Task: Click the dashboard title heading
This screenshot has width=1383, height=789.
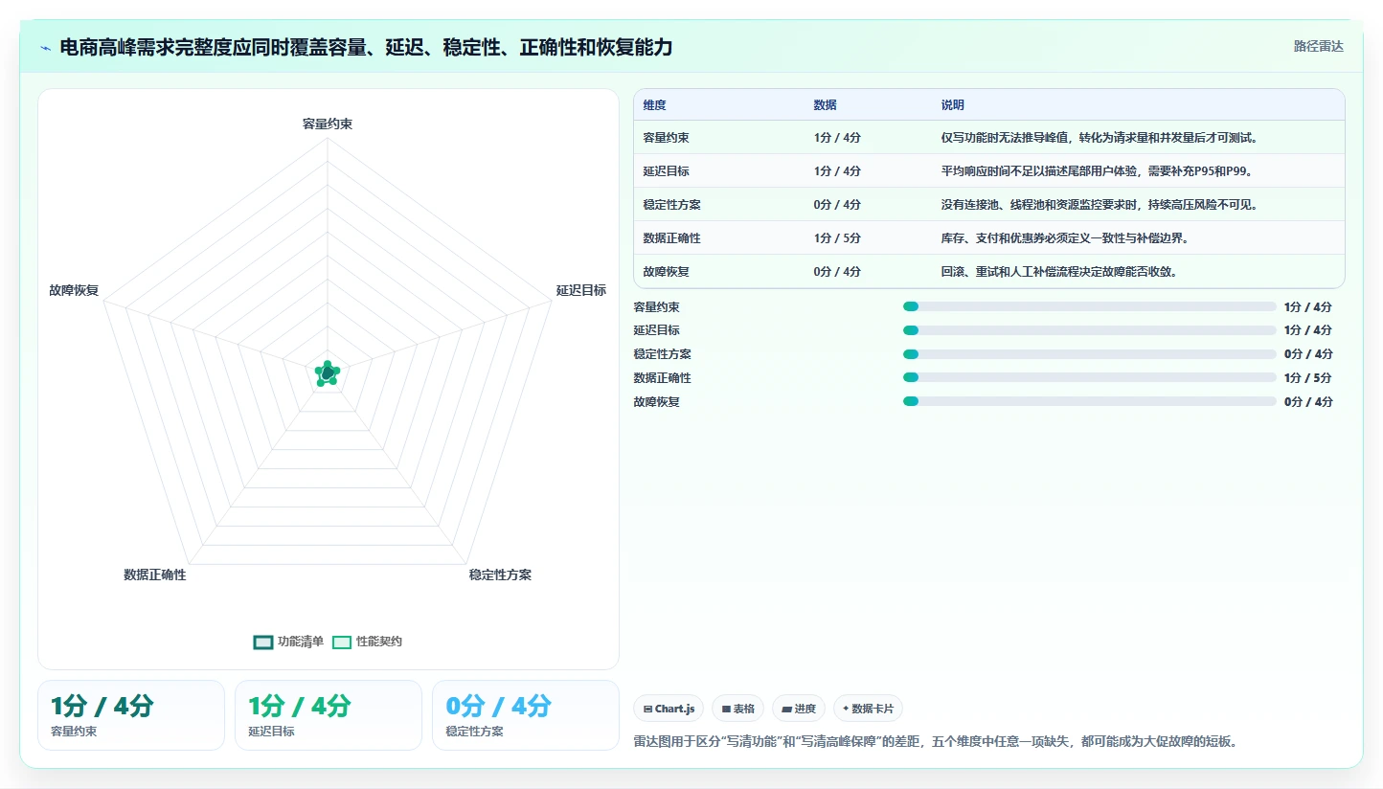Action: tap(366, 47)
